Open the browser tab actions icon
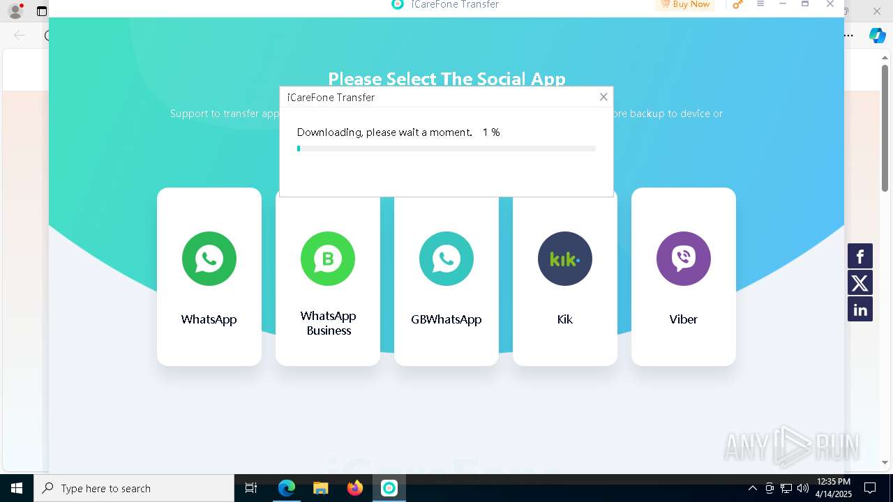Viewport: 893px width, 502px height. tap(42, 11)
